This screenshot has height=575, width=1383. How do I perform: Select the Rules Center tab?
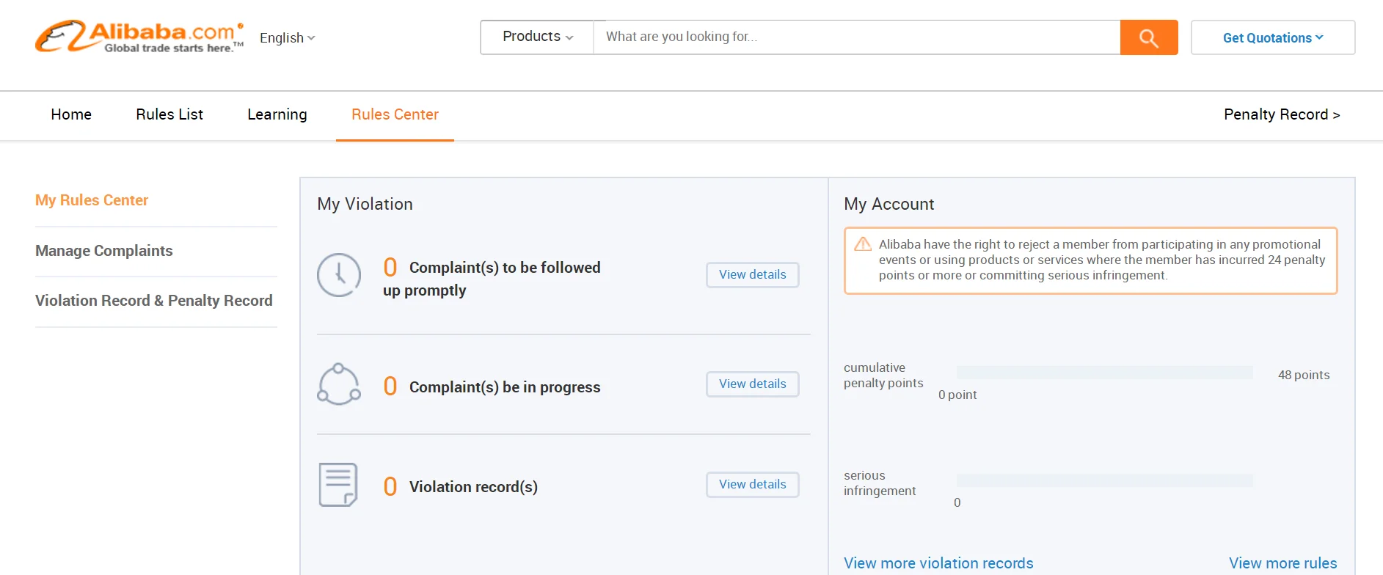point(395,114)
